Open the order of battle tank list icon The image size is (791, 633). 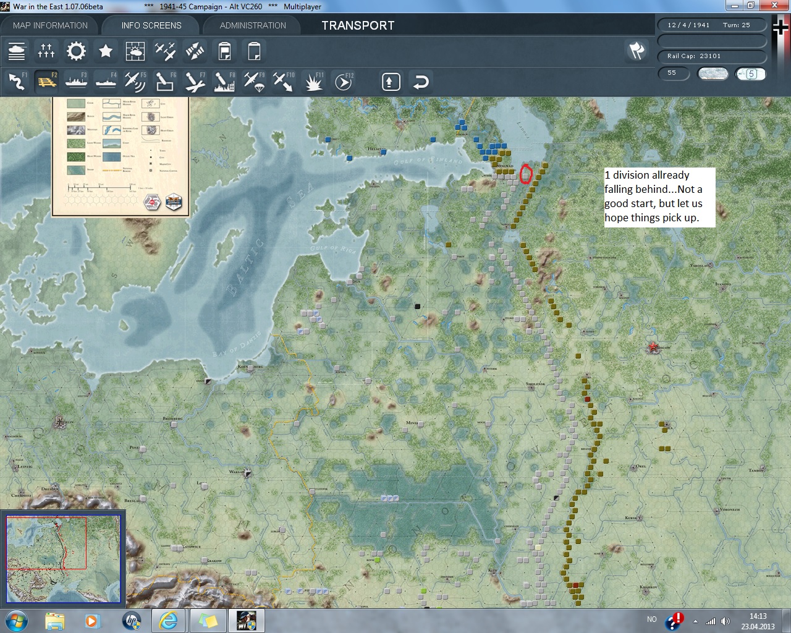(x=17, y=51)
